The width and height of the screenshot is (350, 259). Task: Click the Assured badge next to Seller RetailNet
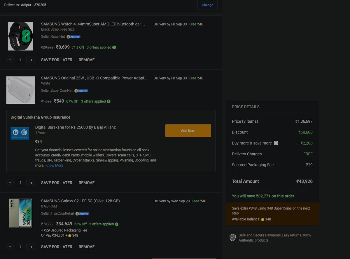tap(73, 37)
